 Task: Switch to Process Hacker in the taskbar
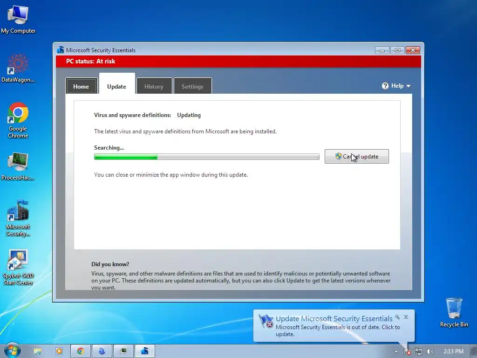click(123, 351)
